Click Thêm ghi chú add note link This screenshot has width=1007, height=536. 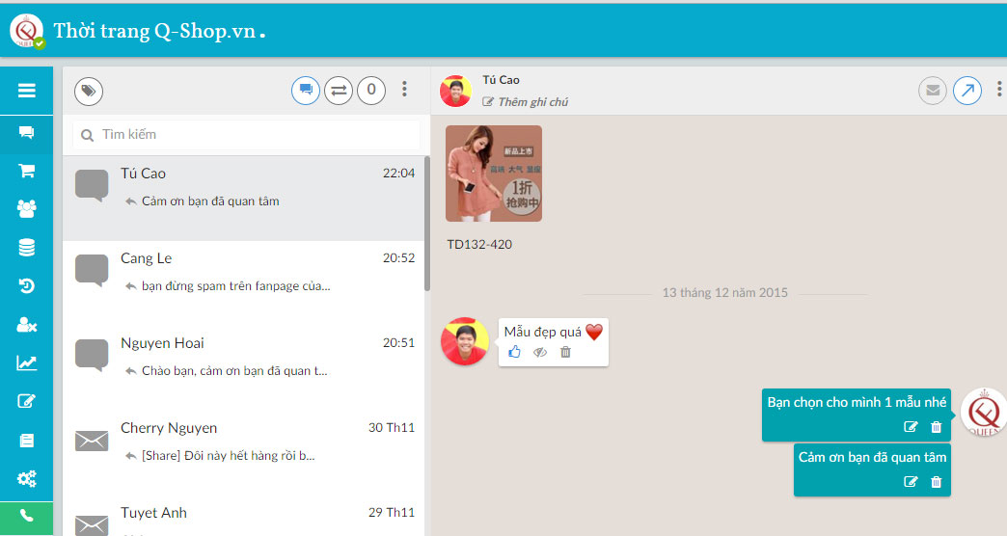tap(526, 102)
